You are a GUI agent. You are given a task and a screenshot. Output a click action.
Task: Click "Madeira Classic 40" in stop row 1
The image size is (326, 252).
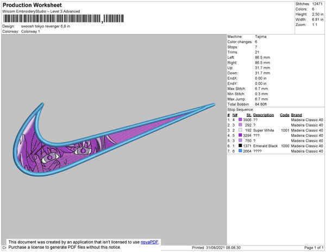307,120
